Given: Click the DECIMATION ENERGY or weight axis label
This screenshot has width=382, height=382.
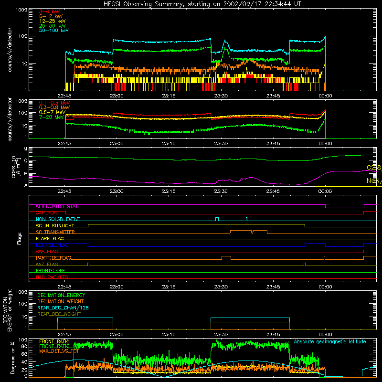Looking at the screenshot, I should (7, 310).
